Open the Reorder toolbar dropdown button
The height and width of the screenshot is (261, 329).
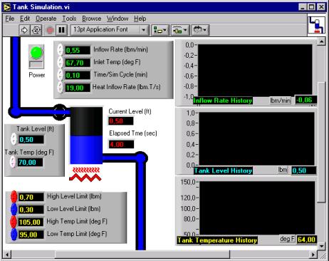pyautogui.click(x=200, y=30)
